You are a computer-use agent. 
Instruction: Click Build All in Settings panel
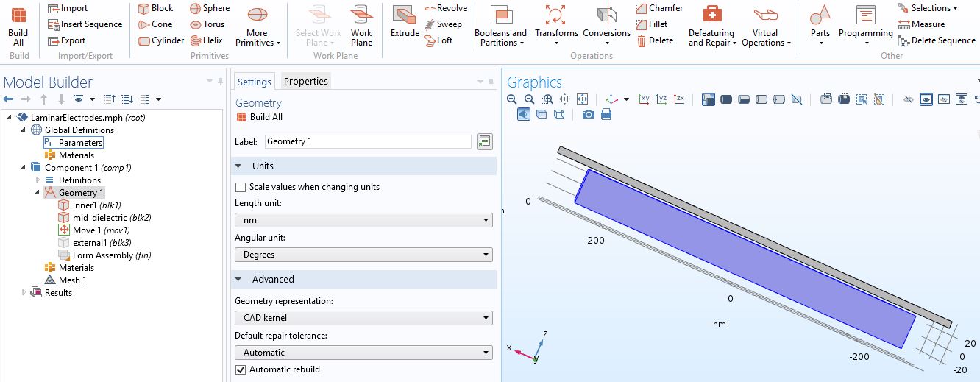pos(259,117)
